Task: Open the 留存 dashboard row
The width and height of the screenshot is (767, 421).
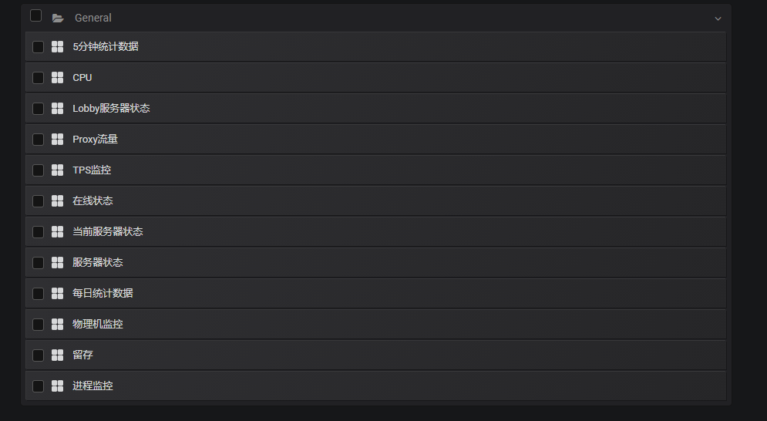Action: click(375, 355)
